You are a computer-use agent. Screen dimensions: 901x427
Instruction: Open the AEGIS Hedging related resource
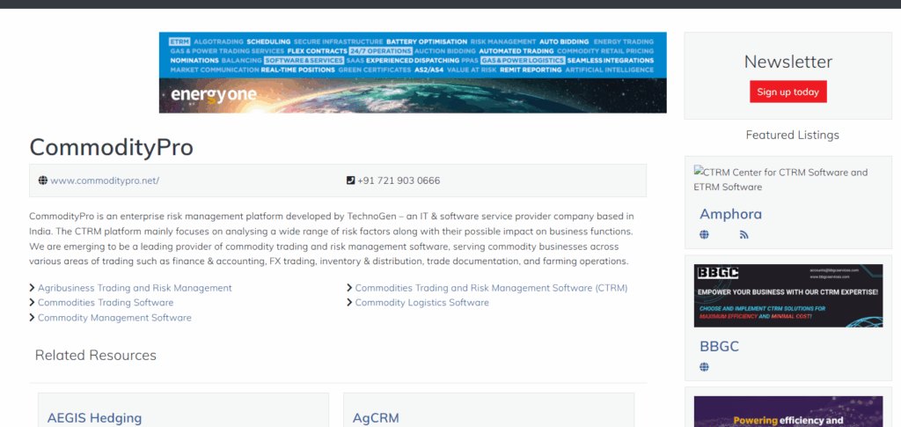click(x=95, y=418)
